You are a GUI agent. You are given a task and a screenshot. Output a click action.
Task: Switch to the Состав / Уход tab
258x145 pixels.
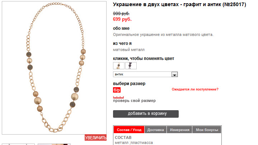129,130
